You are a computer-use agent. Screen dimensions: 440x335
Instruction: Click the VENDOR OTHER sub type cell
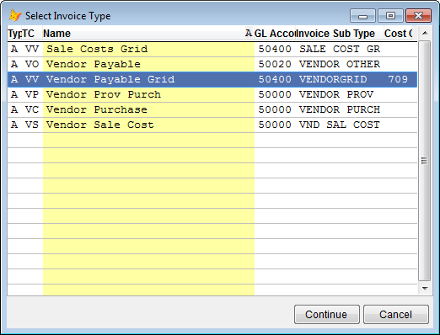coord(340,64)
